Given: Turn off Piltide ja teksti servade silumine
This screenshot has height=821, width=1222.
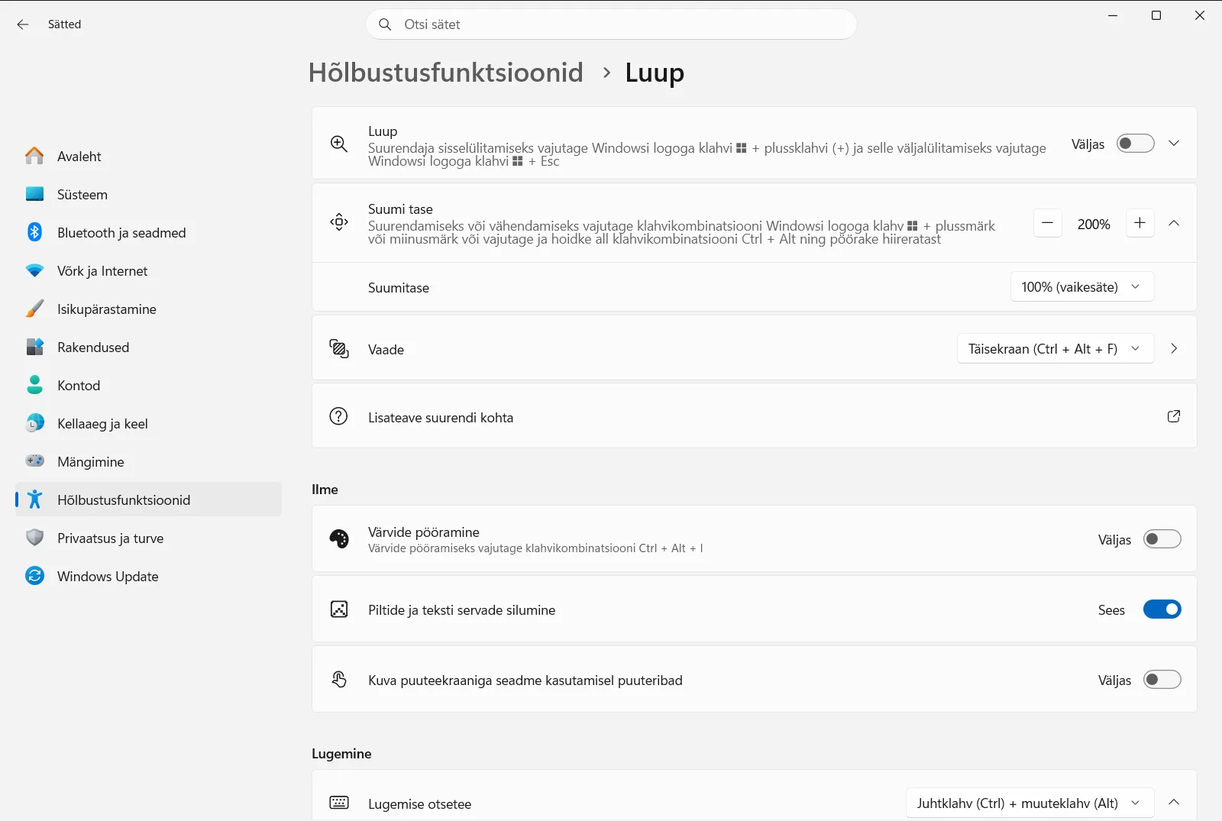Looking at the screenshot, I should [x=1162, y=609].
